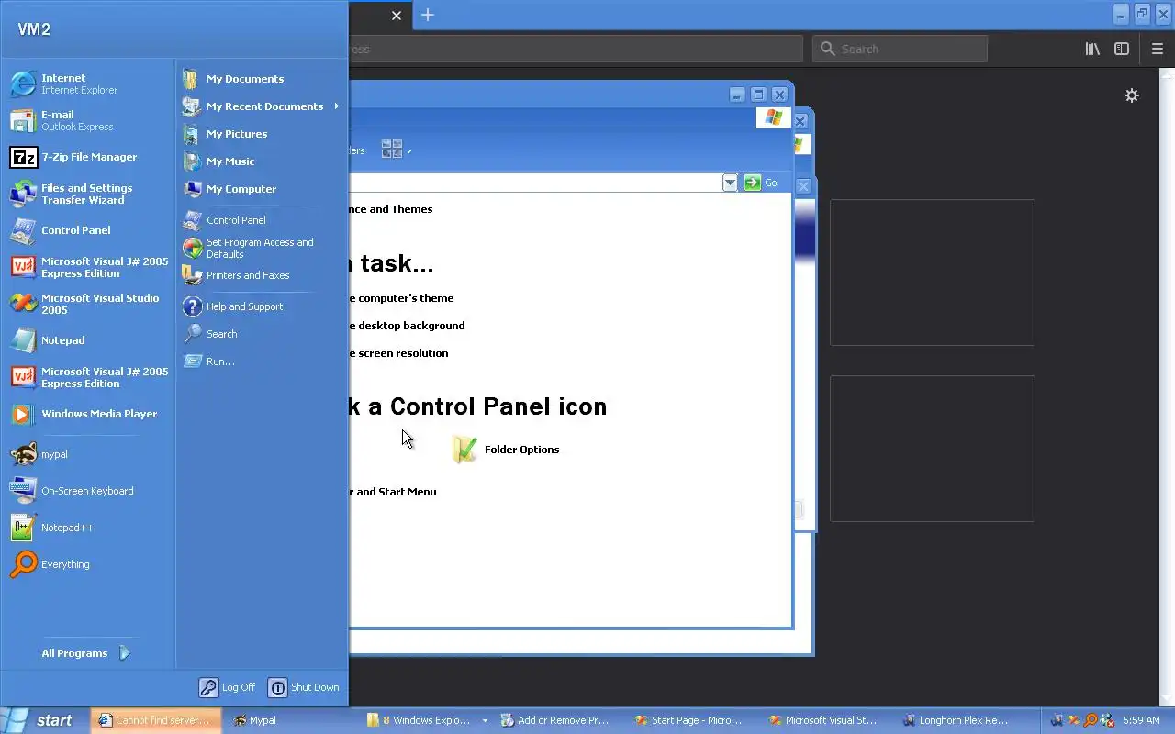Start Files and Settings Transfer Wizard
This screenshot has width=1175, height=734.
pos(87,194)
